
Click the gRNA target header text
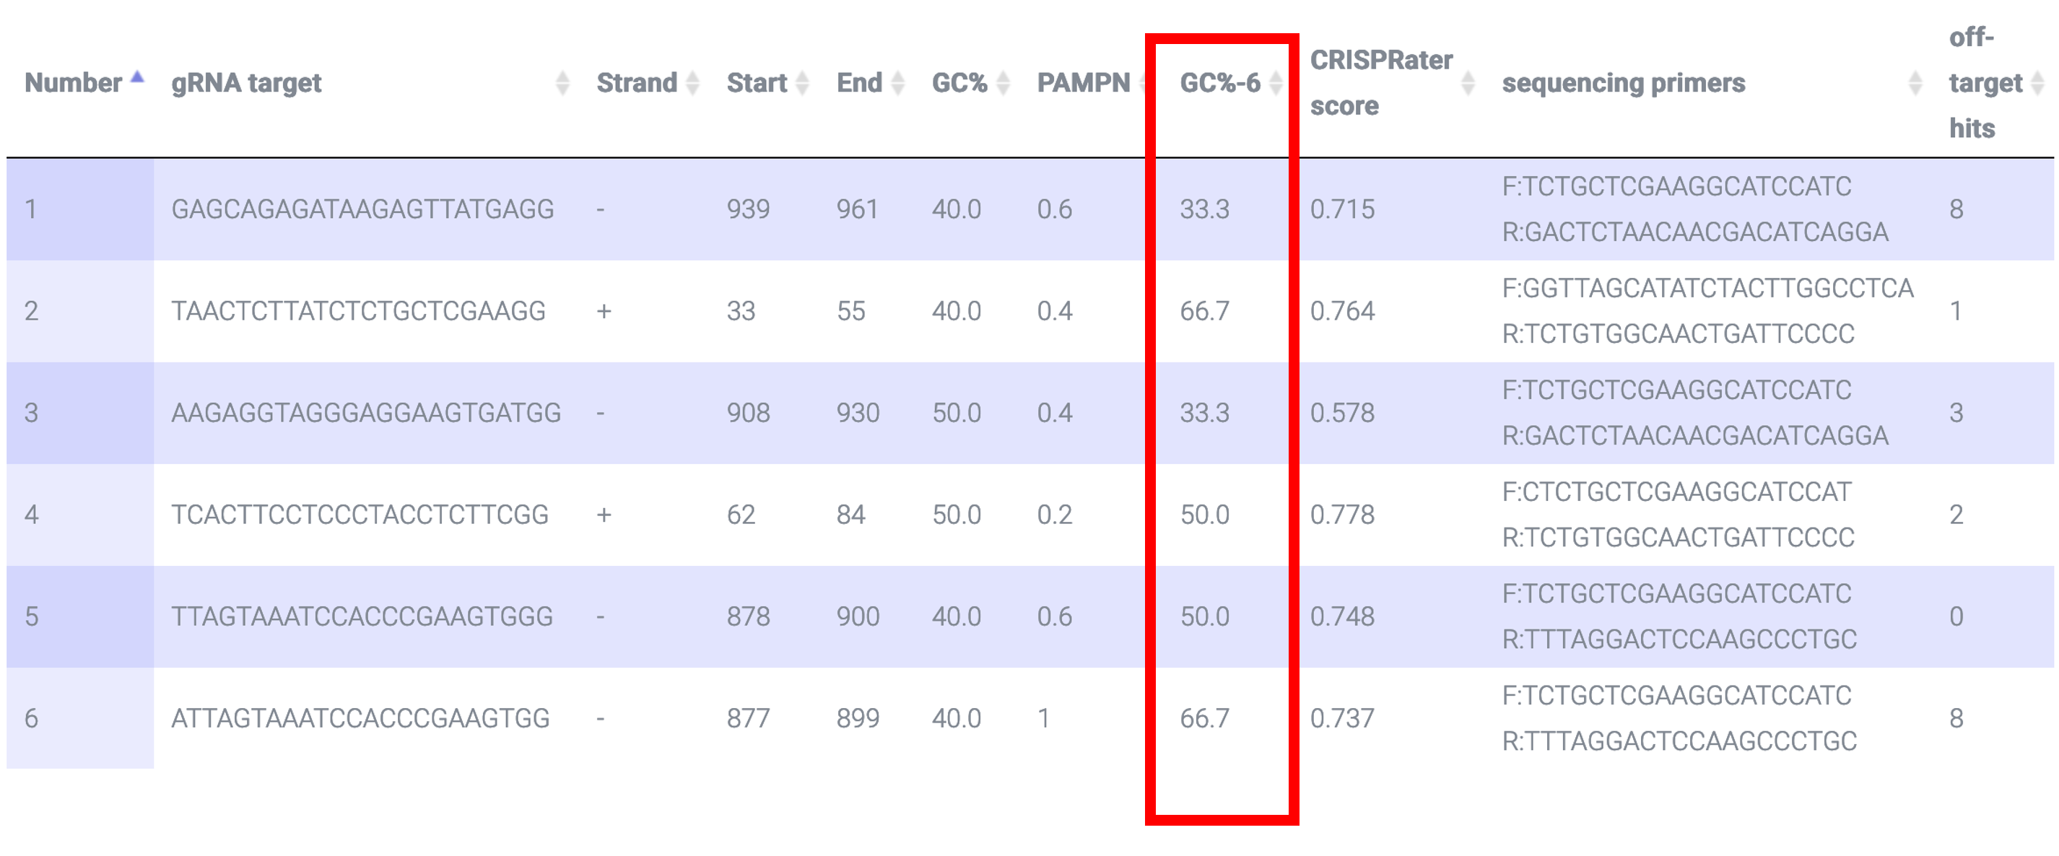(x=246, y=82)
